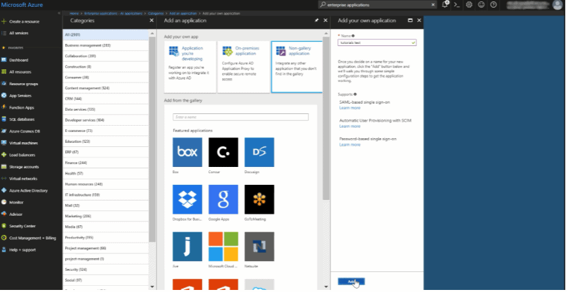
Task: Click Add an application scrollbar down arrow
Action: [326, 287]
